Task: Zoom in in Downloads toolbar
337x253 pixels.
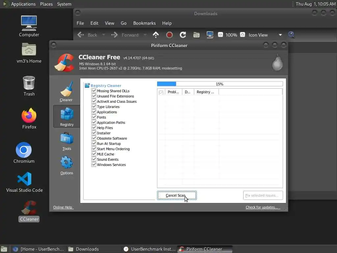Action: click(243, 35)
